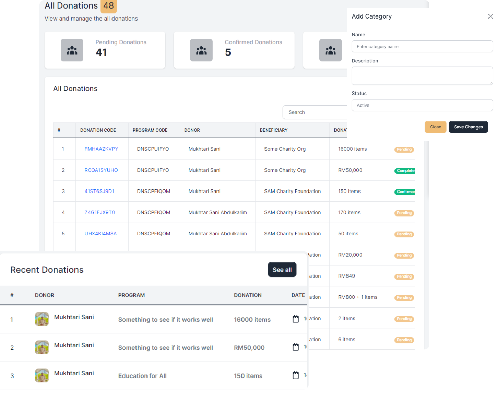
Task: Open donation code 41ST6SJ9D1
Action: [99, 192]
